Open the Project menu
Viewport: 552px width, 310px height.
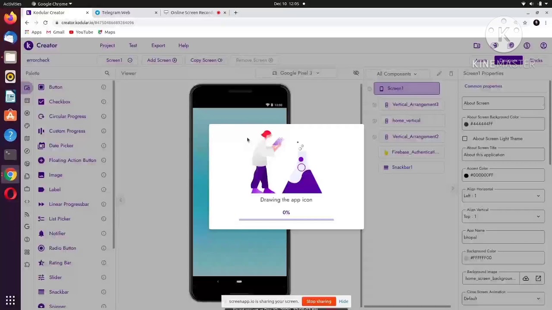[107, 46]
